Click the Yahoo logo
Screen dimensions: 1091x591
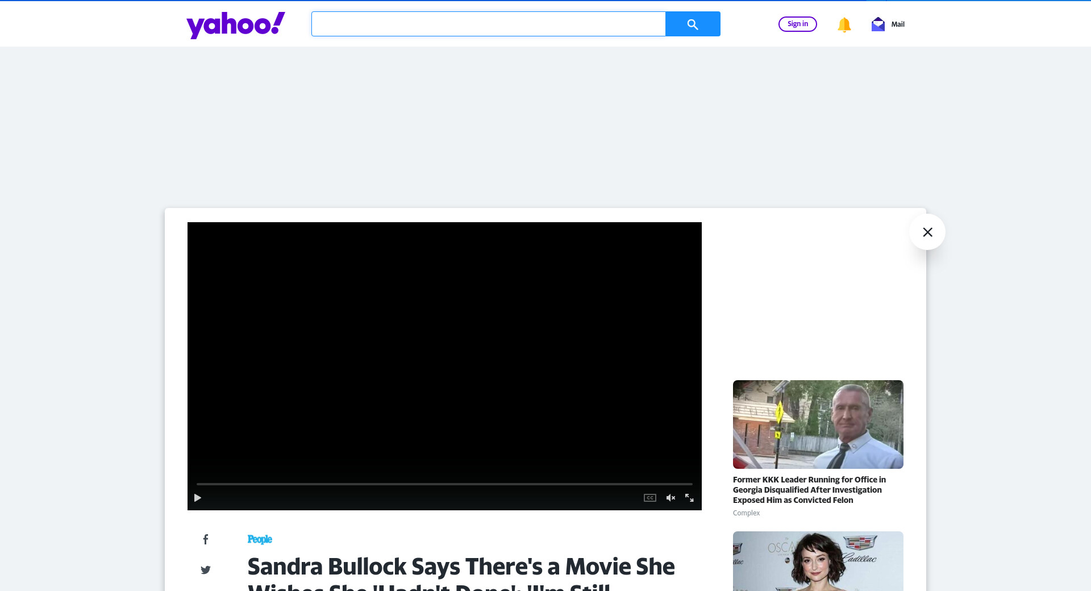[235, 24]
